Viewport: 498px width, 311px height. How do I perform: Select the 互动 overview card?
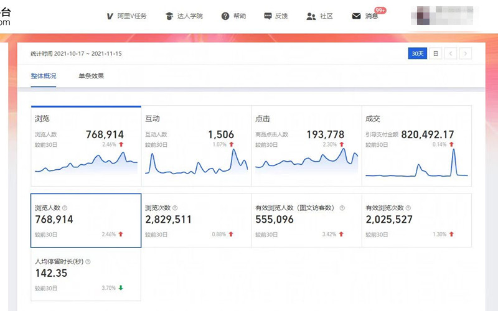pyautogui.click(x=196, y=146)
